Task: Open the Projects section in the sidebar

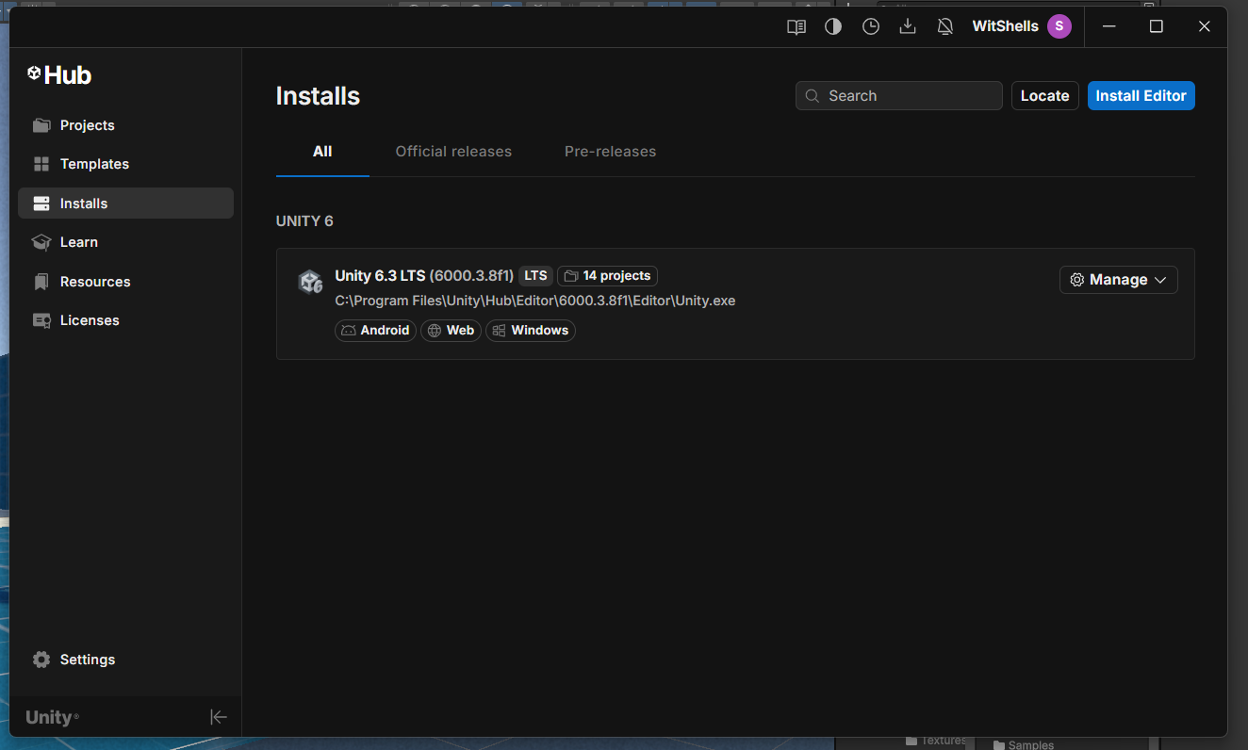Action: (x=125, y=125)
